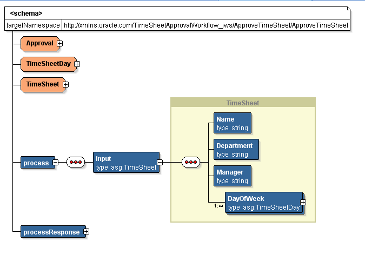
Task: Collapse the process element
Action: pyautogui.click(x=55, y=162)
